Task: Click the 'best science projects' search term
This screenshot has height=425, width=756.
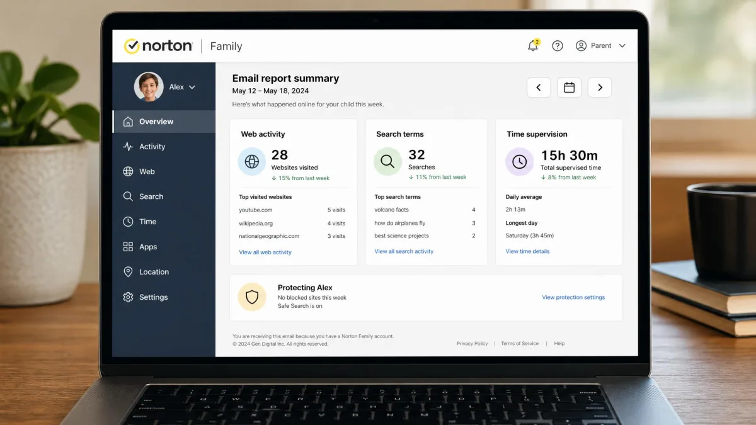Action: point(401,235)
